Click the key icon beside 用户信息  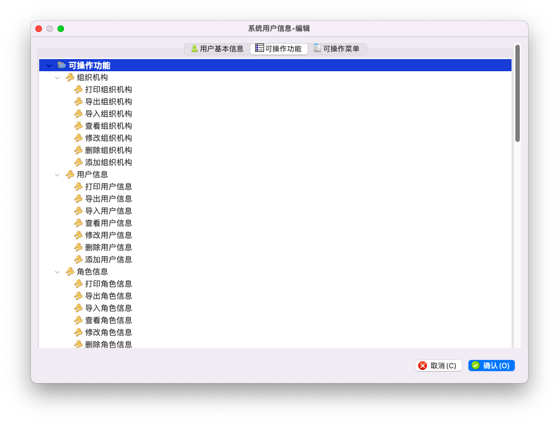(x=70, y=174)
